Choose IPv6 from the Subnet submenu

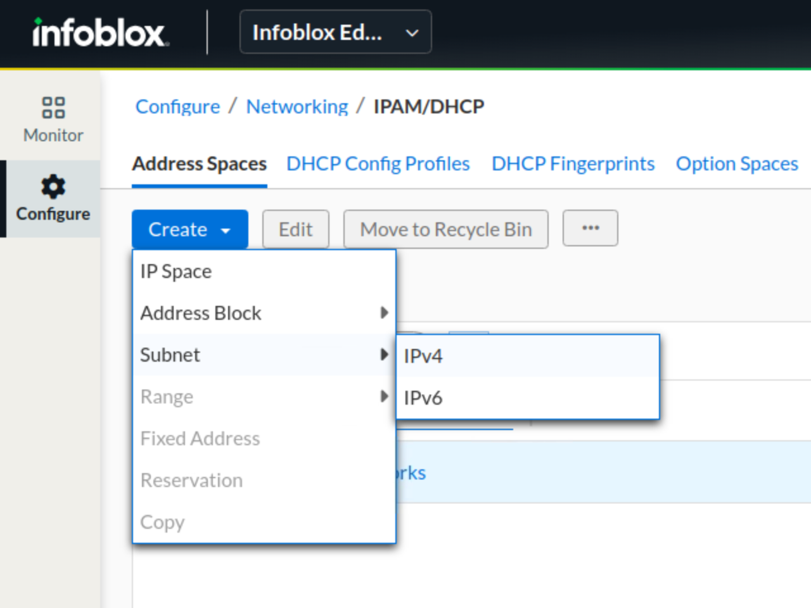(423, 398)
